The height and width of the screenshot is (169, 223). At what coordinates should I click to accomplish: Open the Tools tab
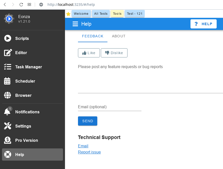[117, 14]
